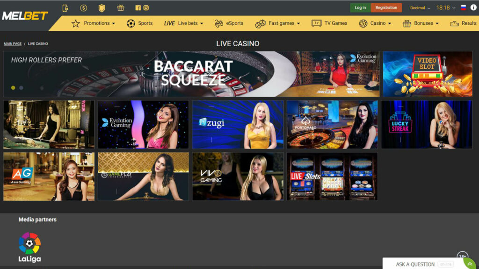The image size is (479, 269).
Task: Click the info icon at top right
Action: click(x=473, y=7)
